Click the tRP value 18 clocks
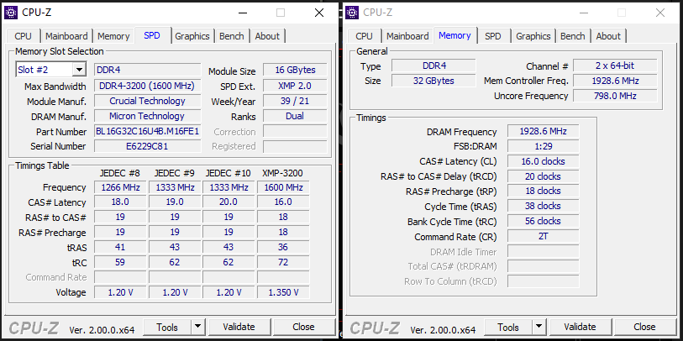Viewport: 683px width, 341px height. (x=544, y=191)
